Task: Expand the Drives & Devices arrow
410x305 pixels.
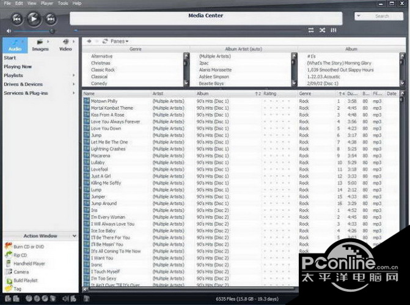Action: coord(74,84)
